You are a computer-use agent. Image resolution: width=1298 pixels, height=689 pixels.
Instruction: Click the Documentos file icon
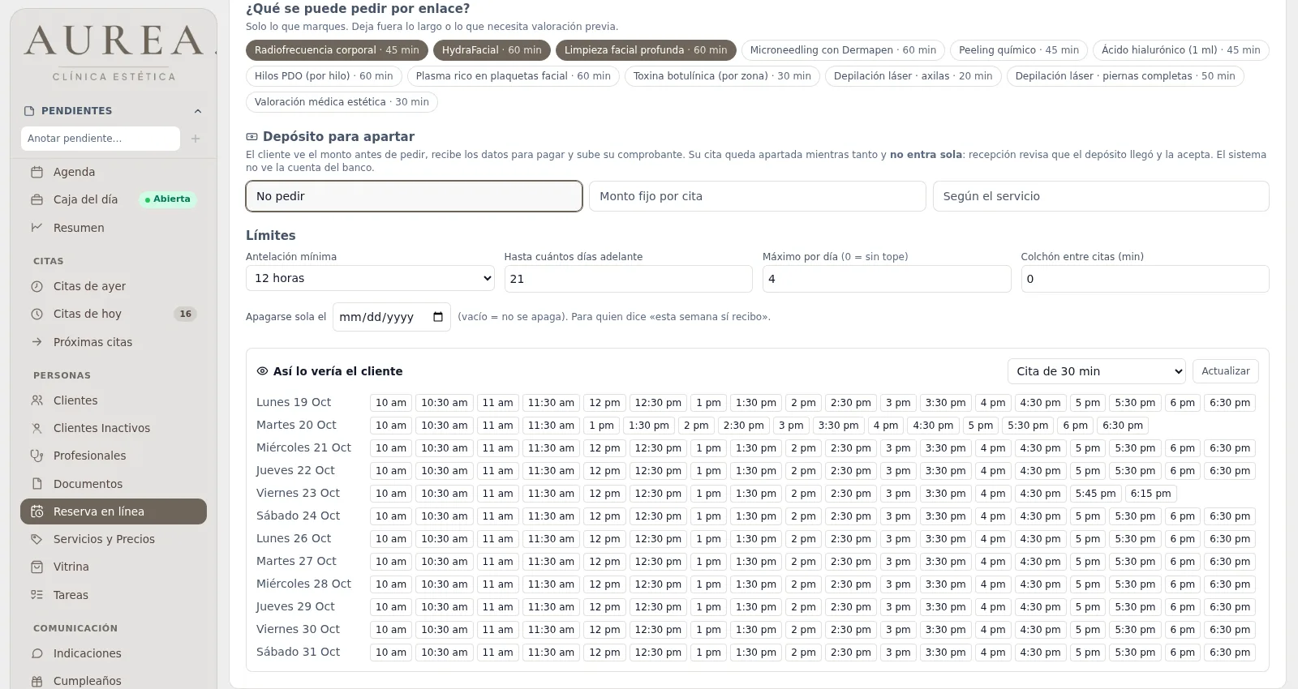click(x=37, y=484)
